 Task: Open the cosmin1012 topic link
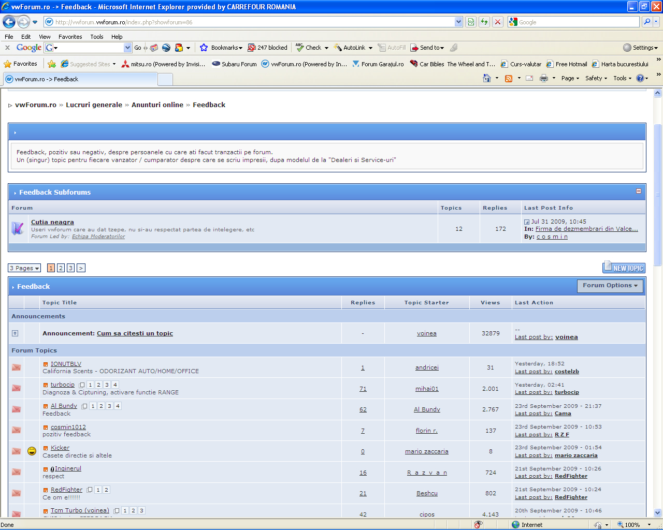(68, 427)
